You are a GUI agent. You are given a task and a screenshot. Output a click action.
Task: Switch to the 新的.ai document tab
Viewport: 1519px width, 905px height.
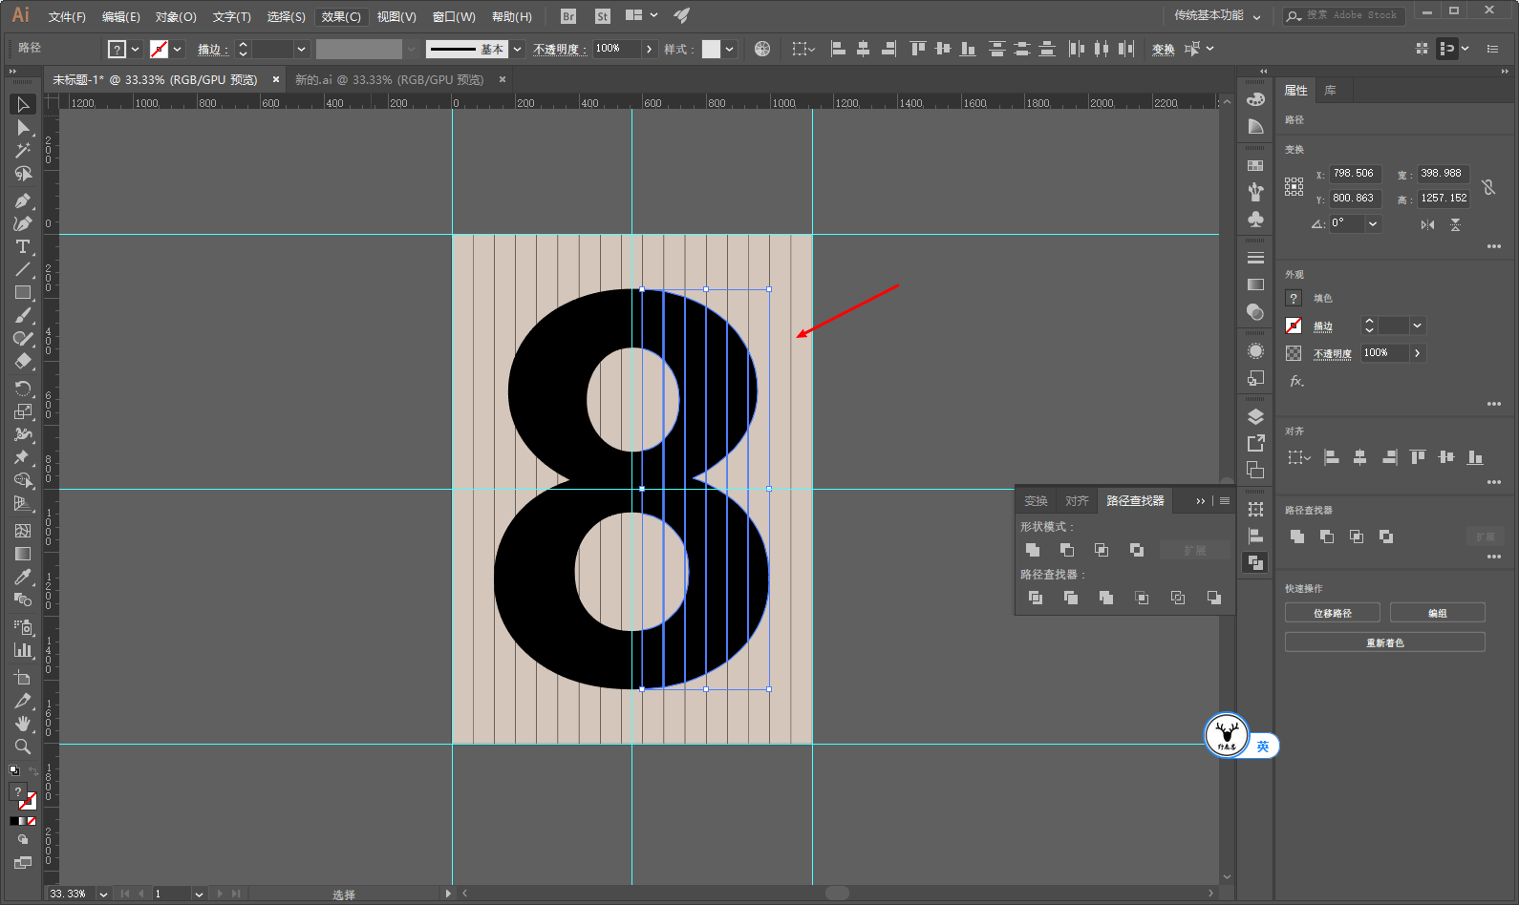(x=389, y=80)
